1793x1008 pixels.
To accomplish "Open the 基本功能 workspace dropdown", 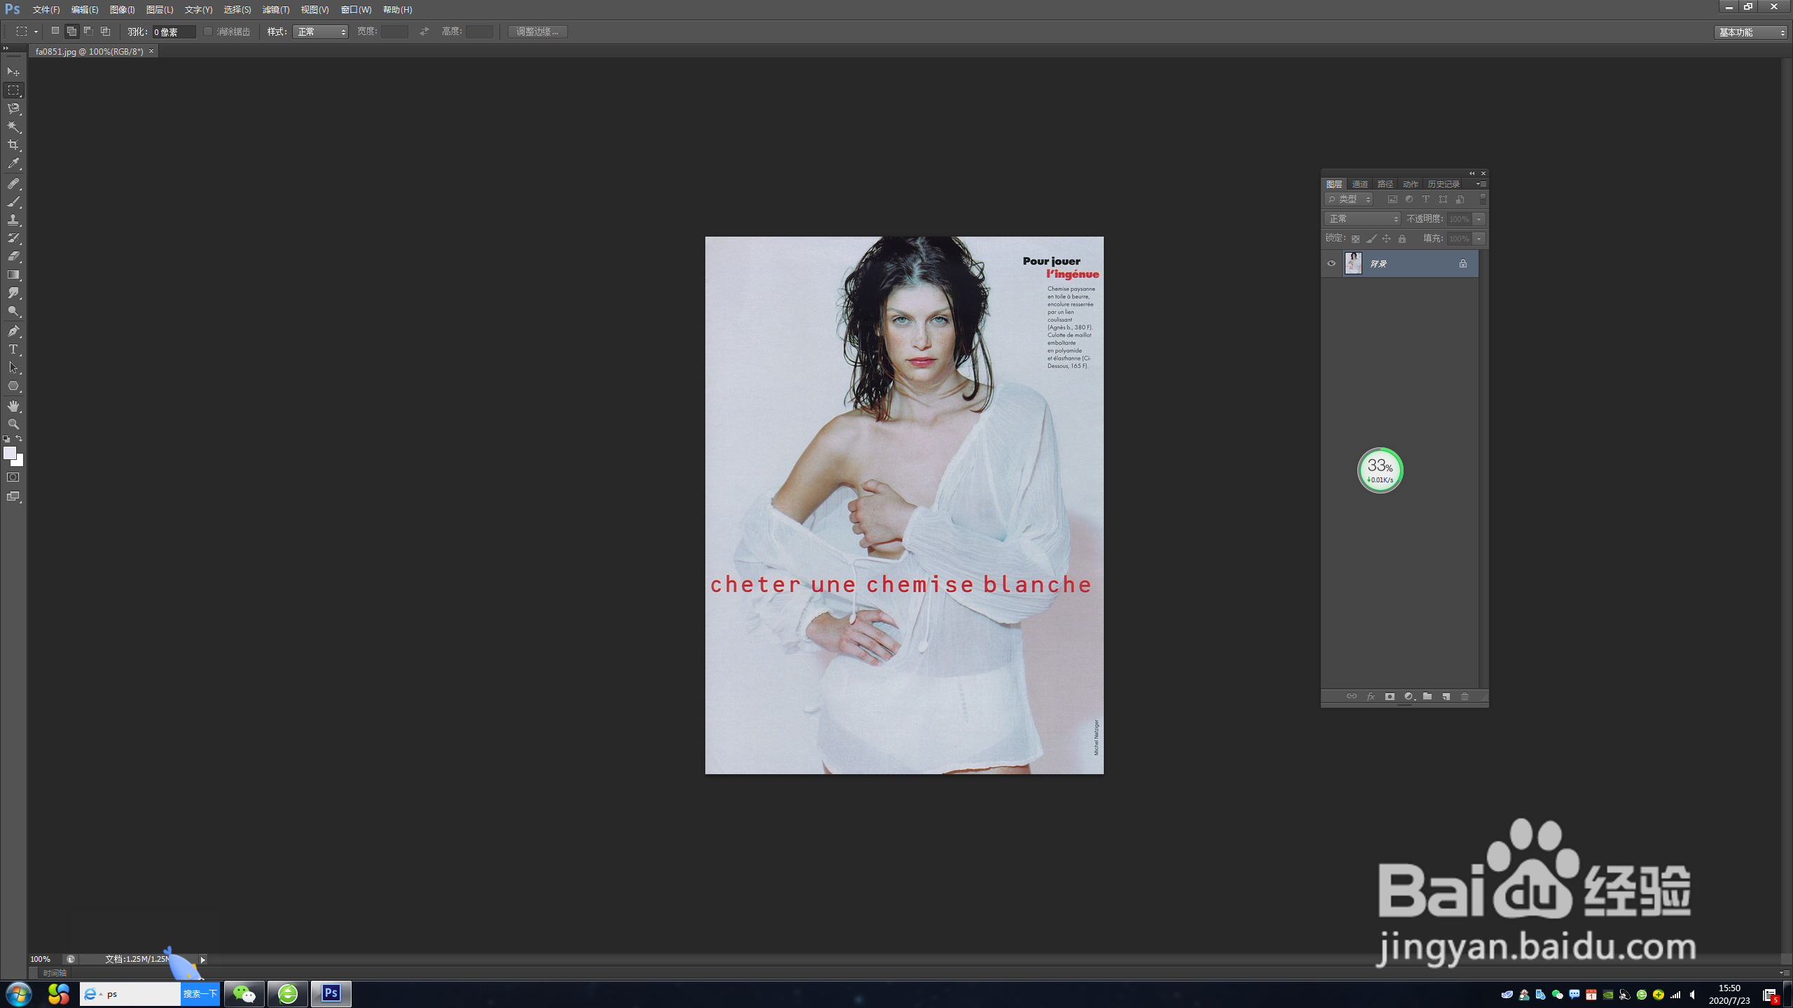I will pyautogui.click(x=1750, y=32).
